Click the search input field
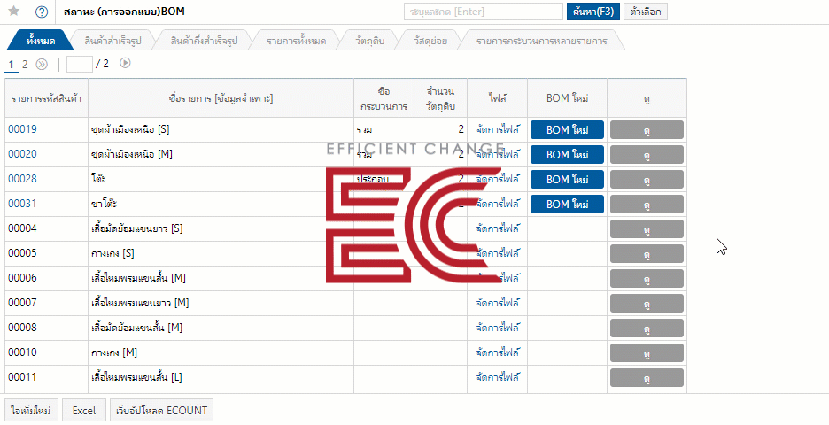 [x=484, y=12]
